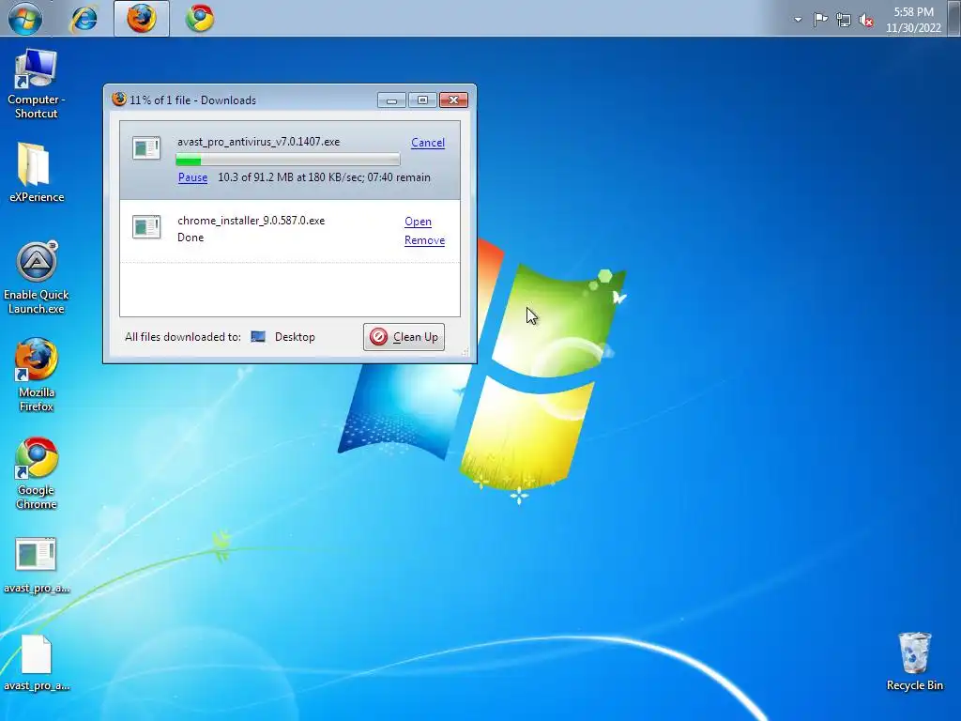Select the avast_pro installer desktop icon
The width and height of the screenshot is (961, 721).
click(37, 565)
